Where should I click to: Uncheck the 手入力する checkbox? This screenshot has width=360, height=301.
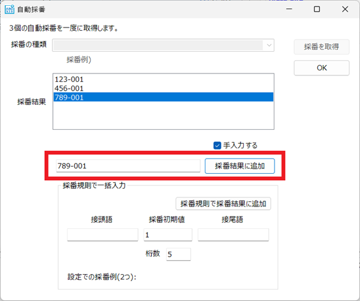(x=217, y=145)
